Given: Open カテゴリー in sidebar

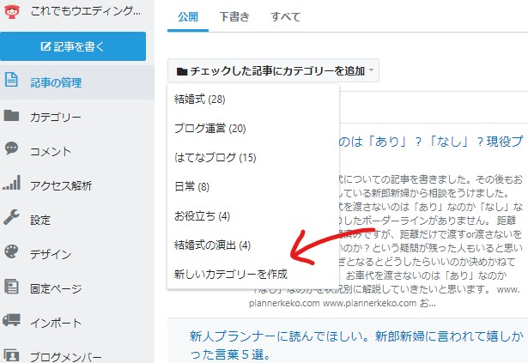Looking at the screenshot, I should coord(56,118).
